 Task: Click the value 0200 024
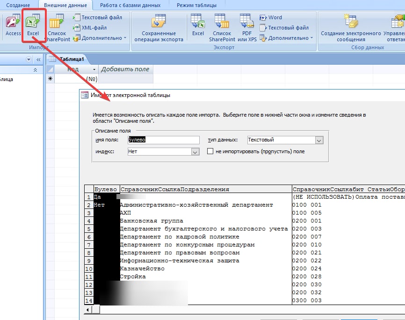pyautogui.click(x=307, y=268)
